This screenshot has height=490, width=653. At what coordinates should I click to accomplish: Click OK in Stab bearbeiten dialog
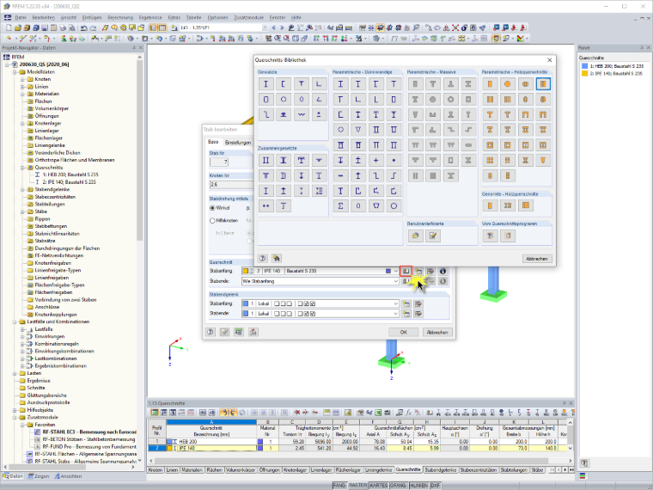[x=404, y=332]
